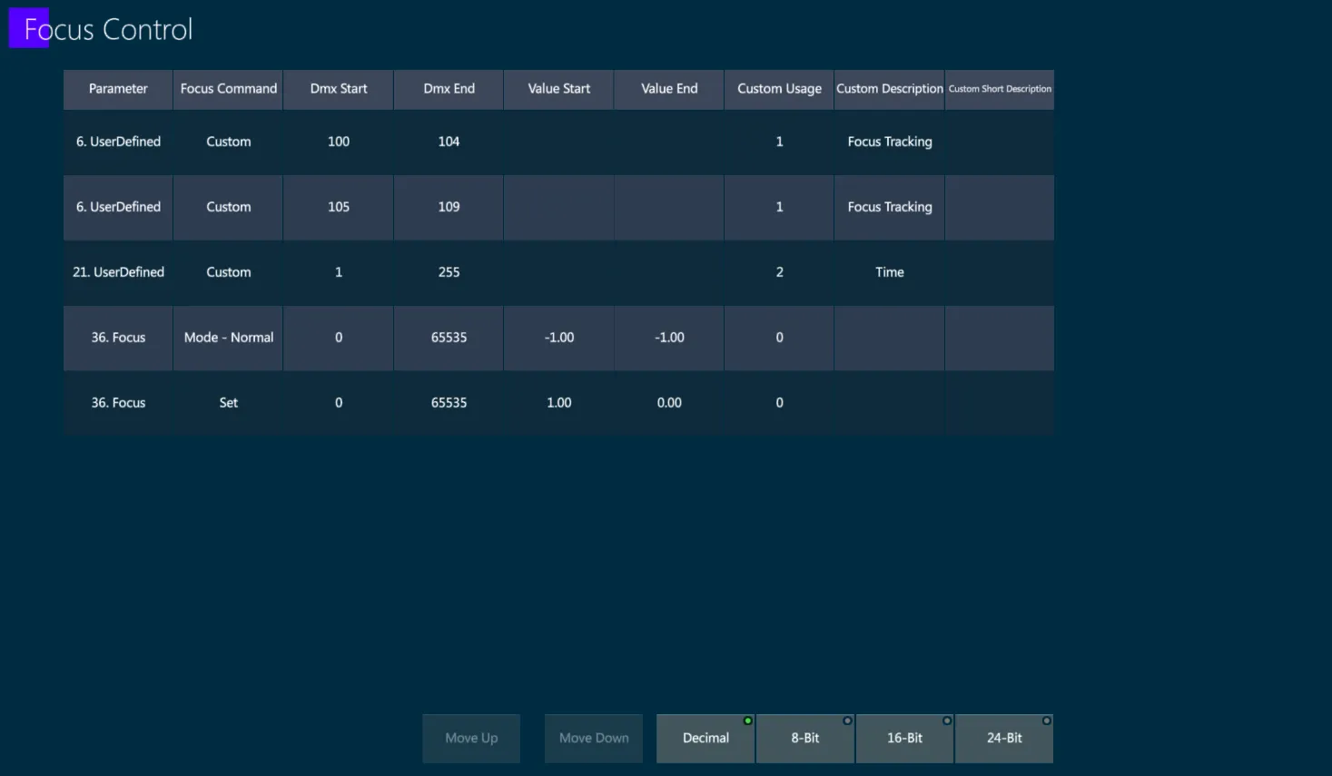
Task: Click Focus Tracking in the Dmx 100 row
Action: [x=890, y=142]
